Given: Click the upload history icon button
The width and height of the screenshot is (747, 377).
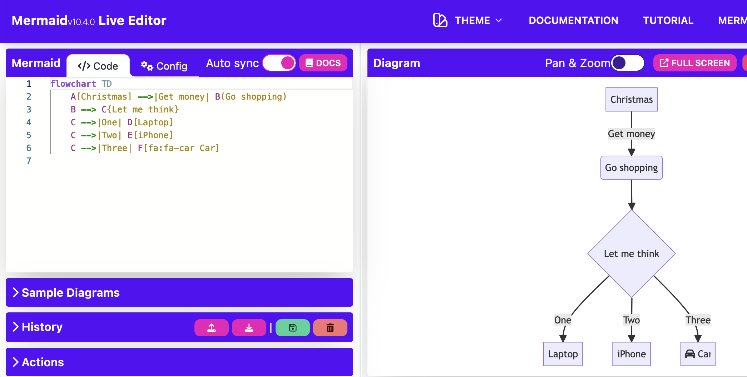Looking at the screenshot, I should coord(211,328).
